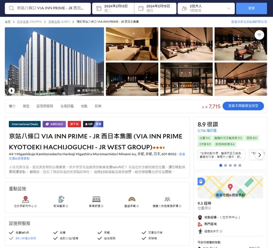The image size is (273, 248).
Task: Switch to 政策 tab
Action: tap(98, 106)
